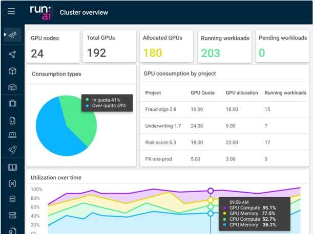Expand sidebar using the small arrow beside telescope
The width and height of the screenshot is (313, 234).
point(5,35)
